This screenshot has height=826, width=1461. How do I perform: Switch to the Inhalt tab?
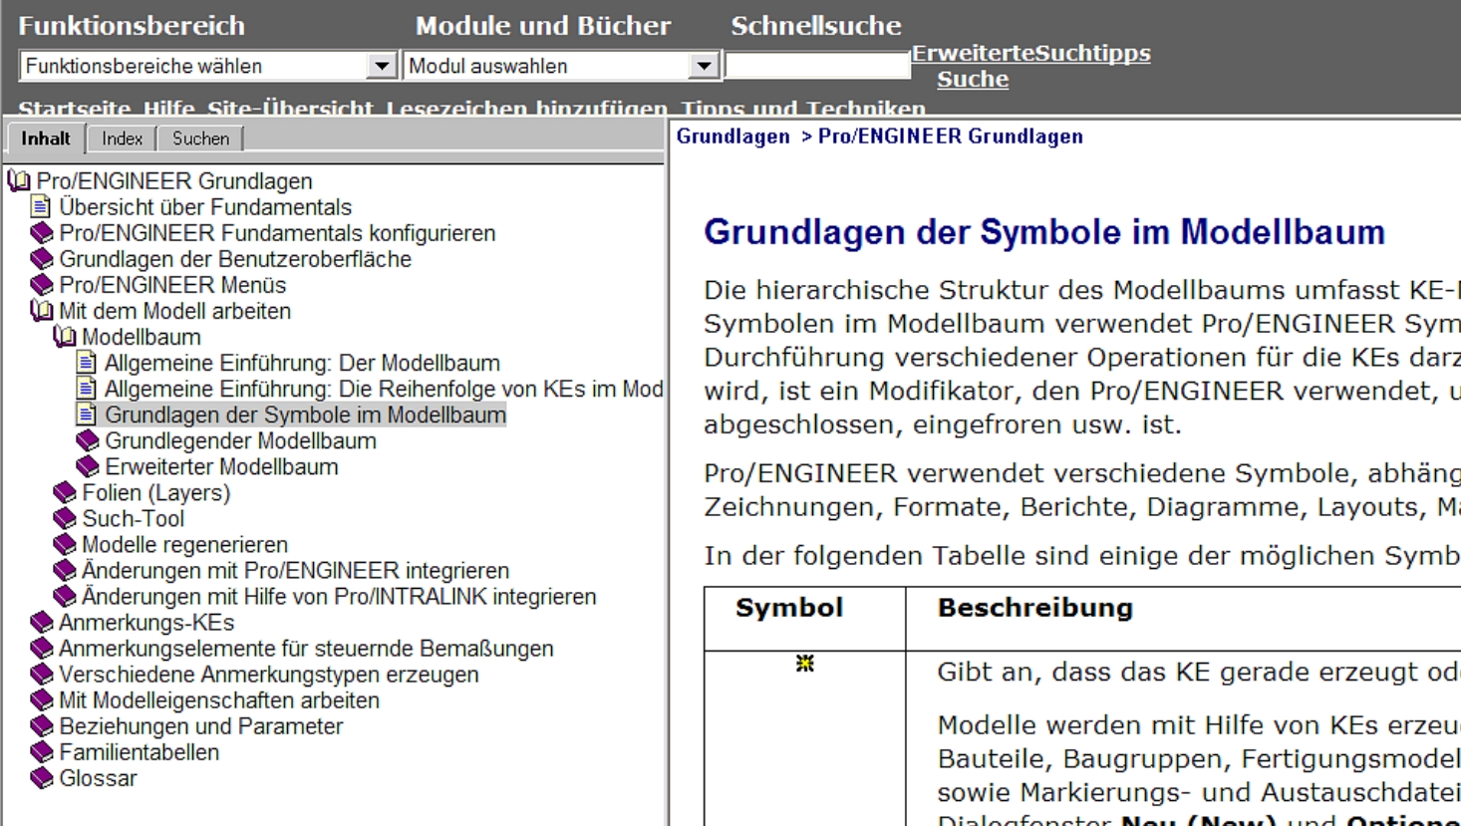[x=46, y=138]
